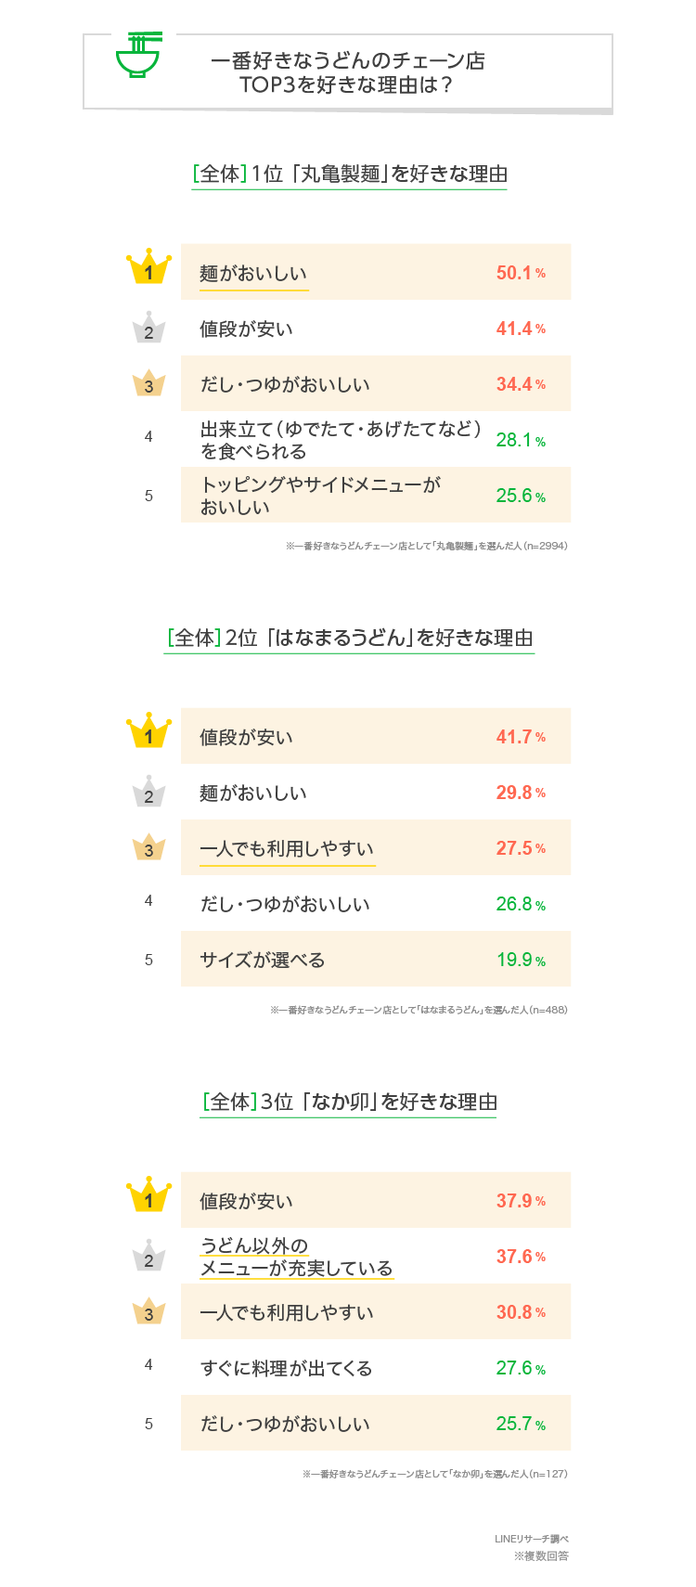Click the gold crown in はなまるうどん ranking
Viewport: 696px width, 1587px height.
[148, 730]
